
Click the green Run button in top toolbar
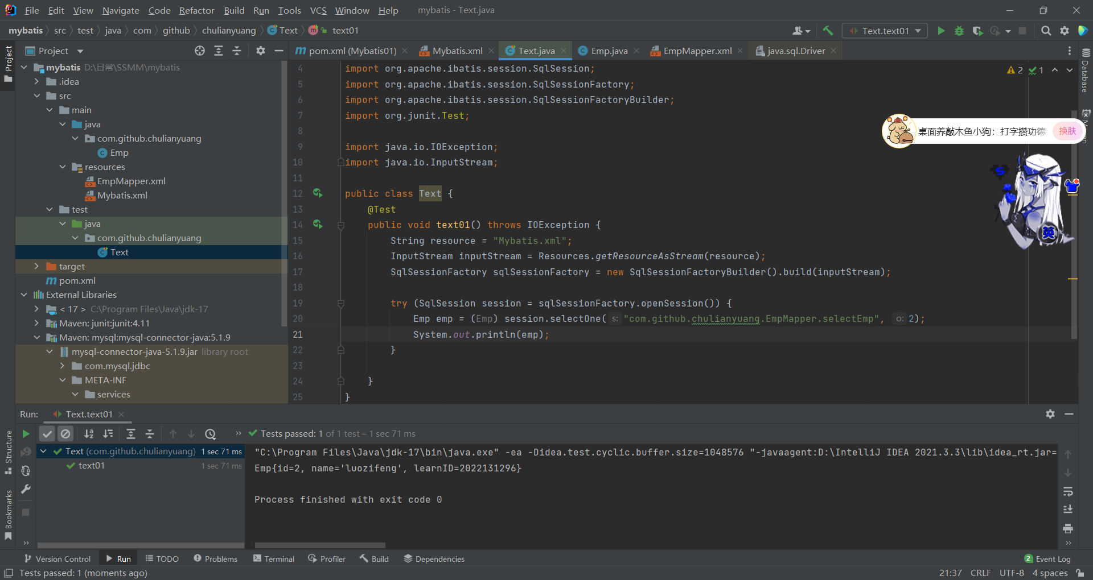pyautogui.click(x=941, y=31)
